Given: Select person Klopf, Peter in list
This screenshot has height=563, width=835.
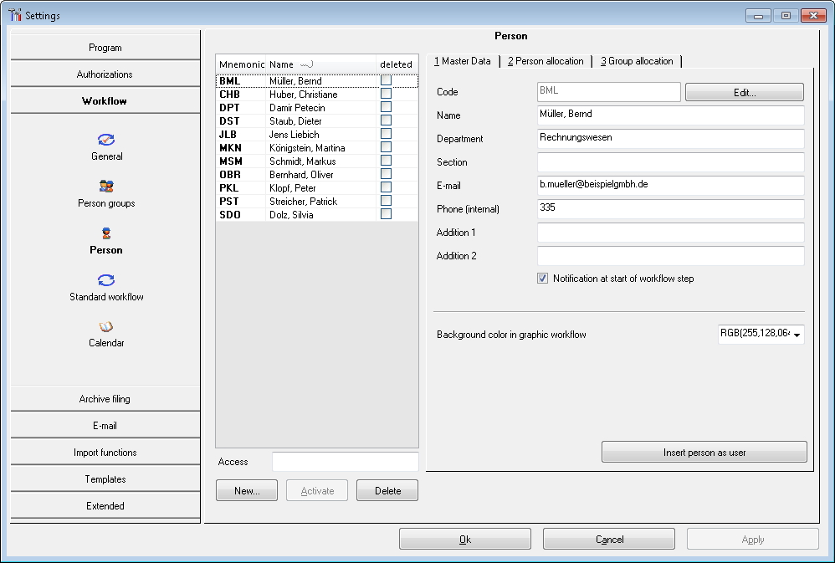Looking at the screenshot, I should click(x=317, y=187).
